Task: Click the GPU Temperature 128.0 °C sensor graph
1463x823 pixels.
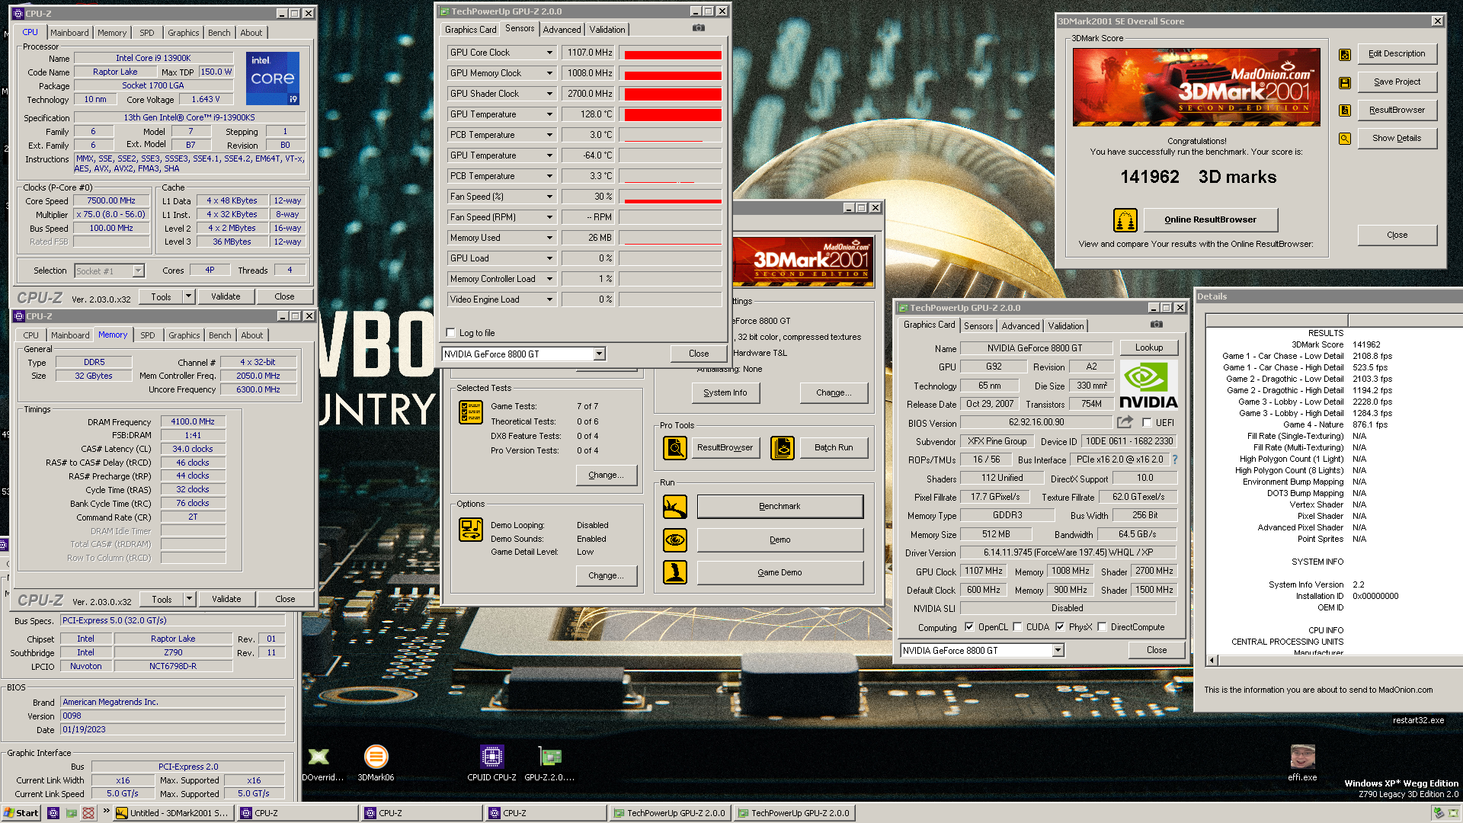Action: click(671, 115)
